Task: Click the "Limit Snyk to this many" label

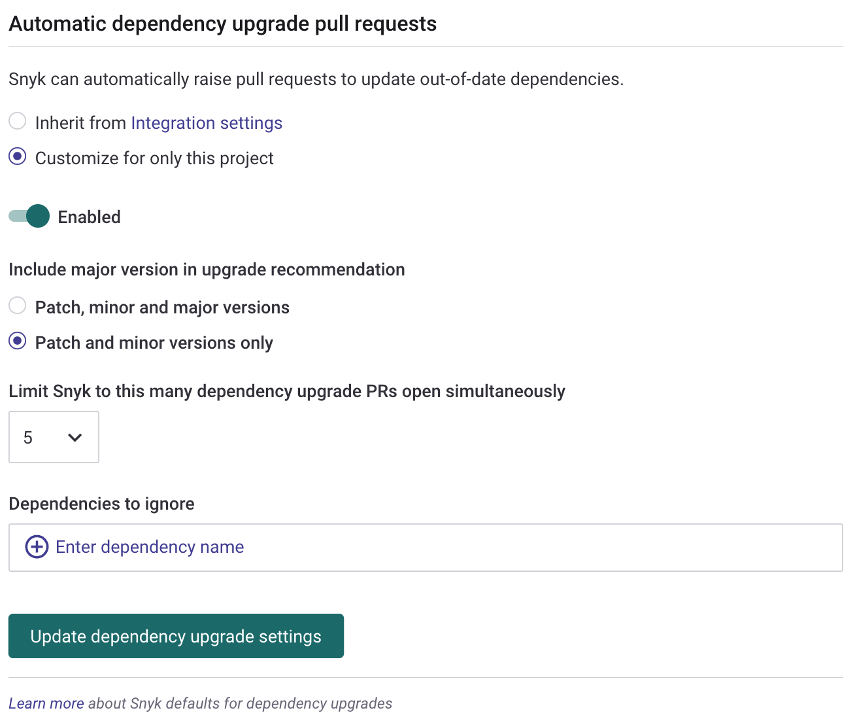Action: coord(286,391)
